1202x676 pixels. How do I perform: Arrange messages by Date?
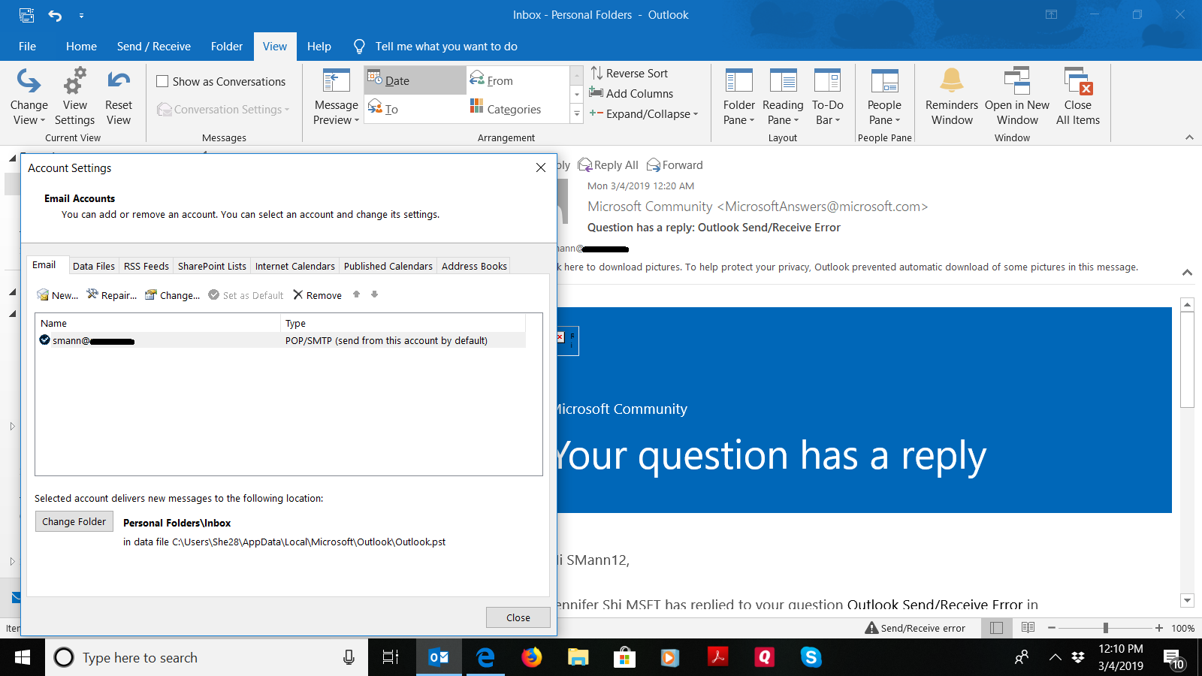pyautogui.click(x=415, y=80)
